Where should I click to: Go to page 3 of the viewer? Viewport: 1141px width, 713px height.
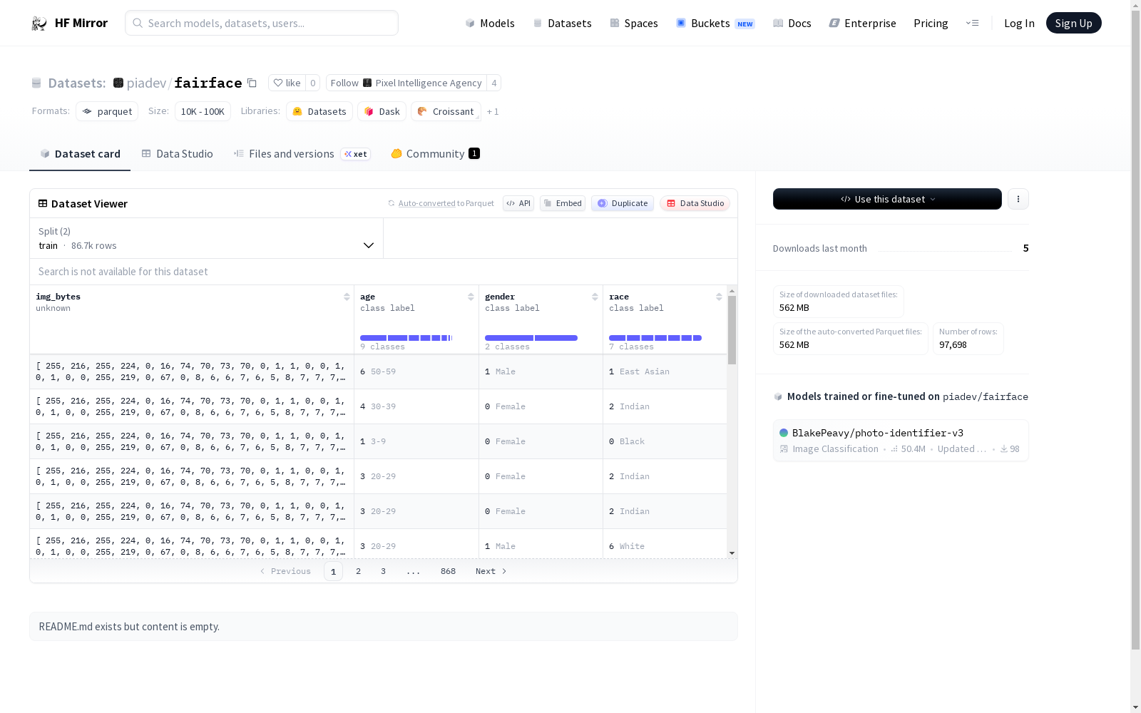(383, 571)
